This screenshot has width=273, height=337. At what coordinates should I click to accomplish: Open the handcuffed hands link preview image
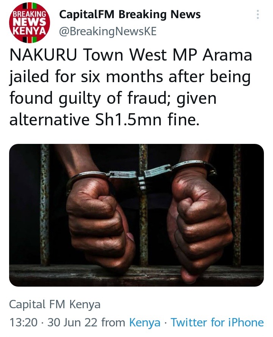pyautogui.click(x=136, y=215)
